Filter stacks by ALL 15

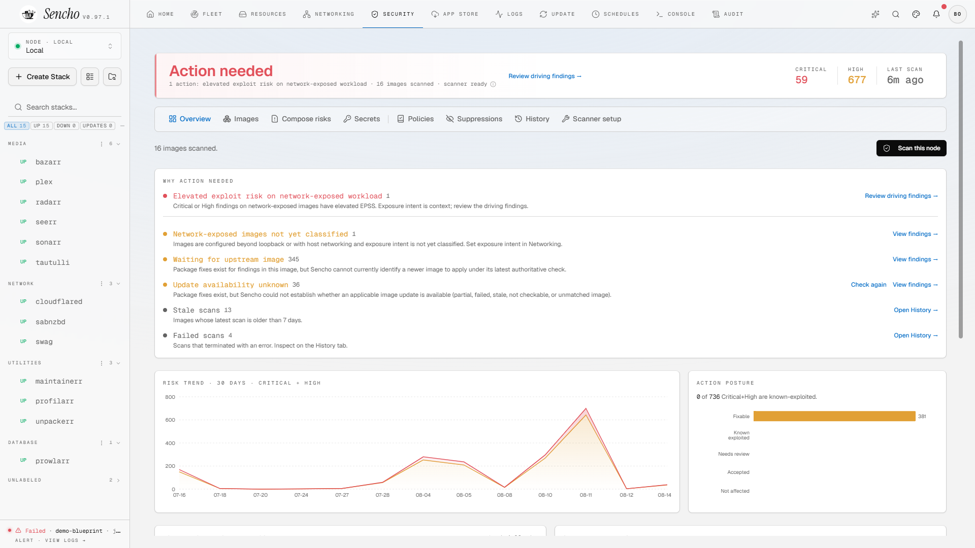coord(17,126)
